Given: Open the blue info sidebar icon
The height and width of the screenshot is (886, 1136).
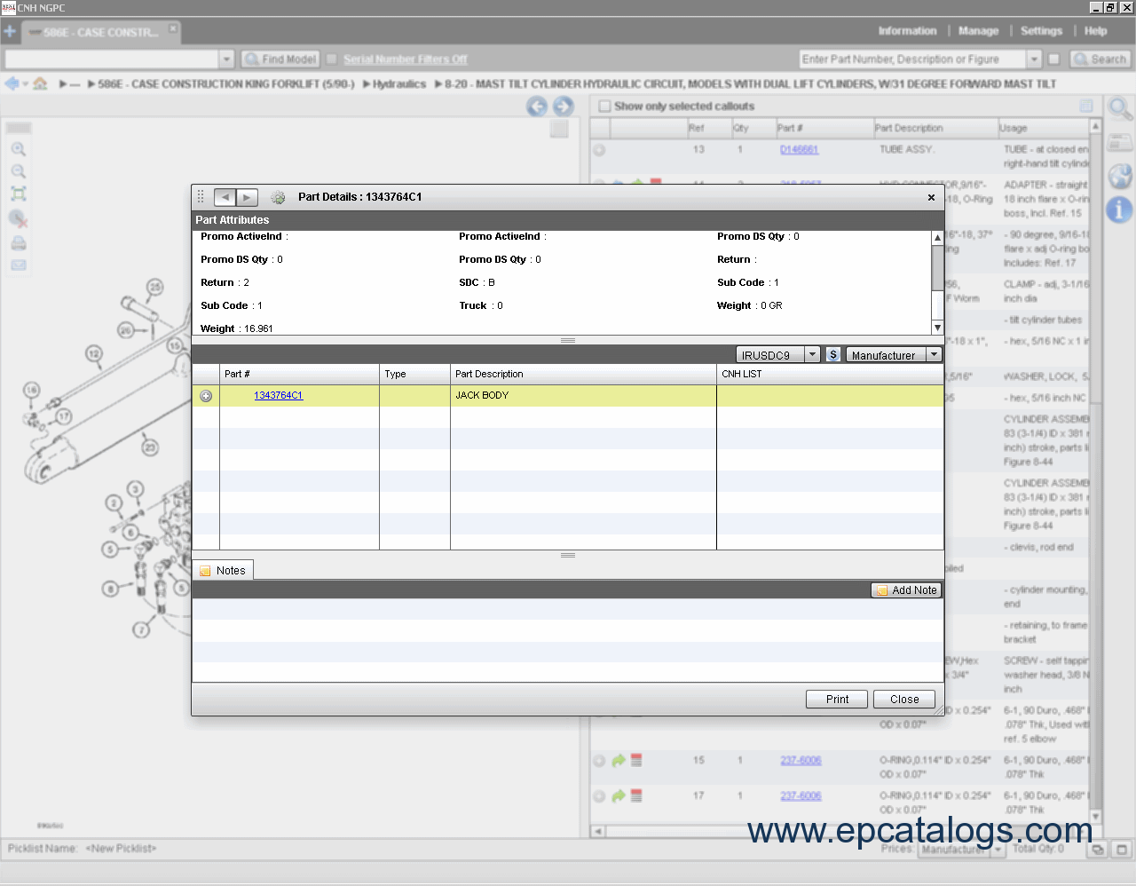Looking at the screenshot, I should (1120, 210).
